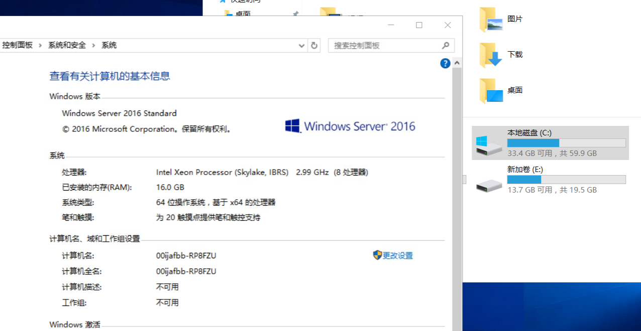Screen dimensions: 641x331
Task: Click the 计算机全名 row value 00ijafbb-RP8FZU
Action: (x=186, y=271)
